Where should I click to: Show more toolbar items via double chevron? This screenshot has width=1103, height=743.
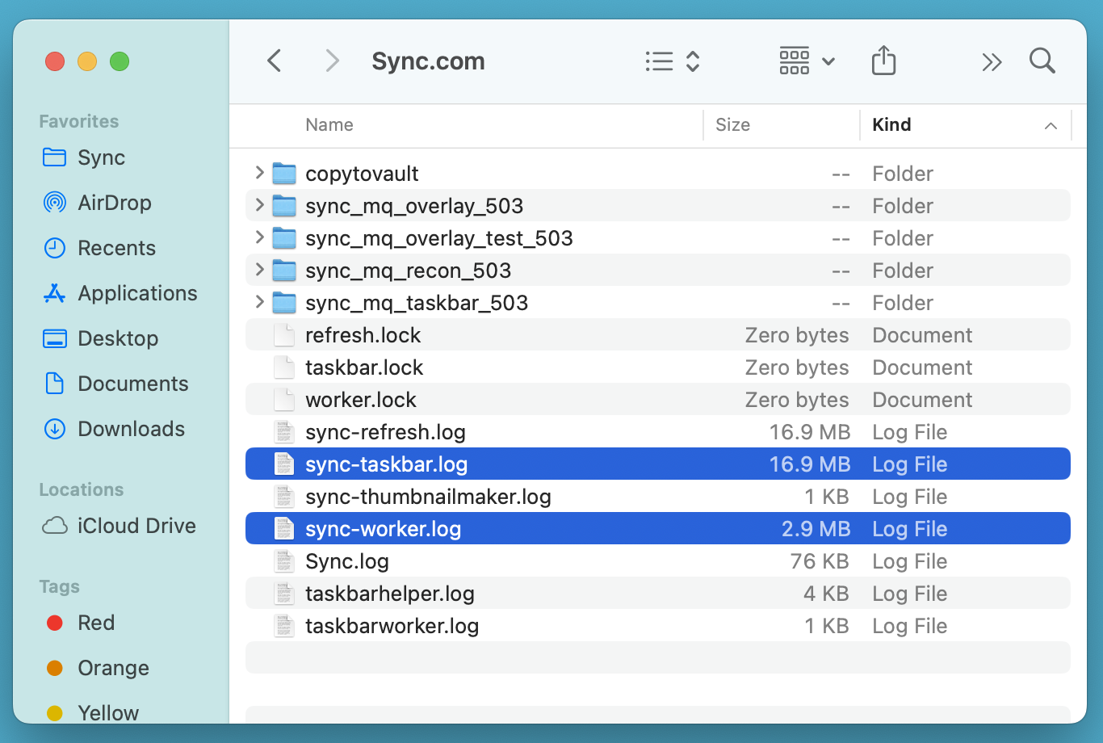point(992,62)
